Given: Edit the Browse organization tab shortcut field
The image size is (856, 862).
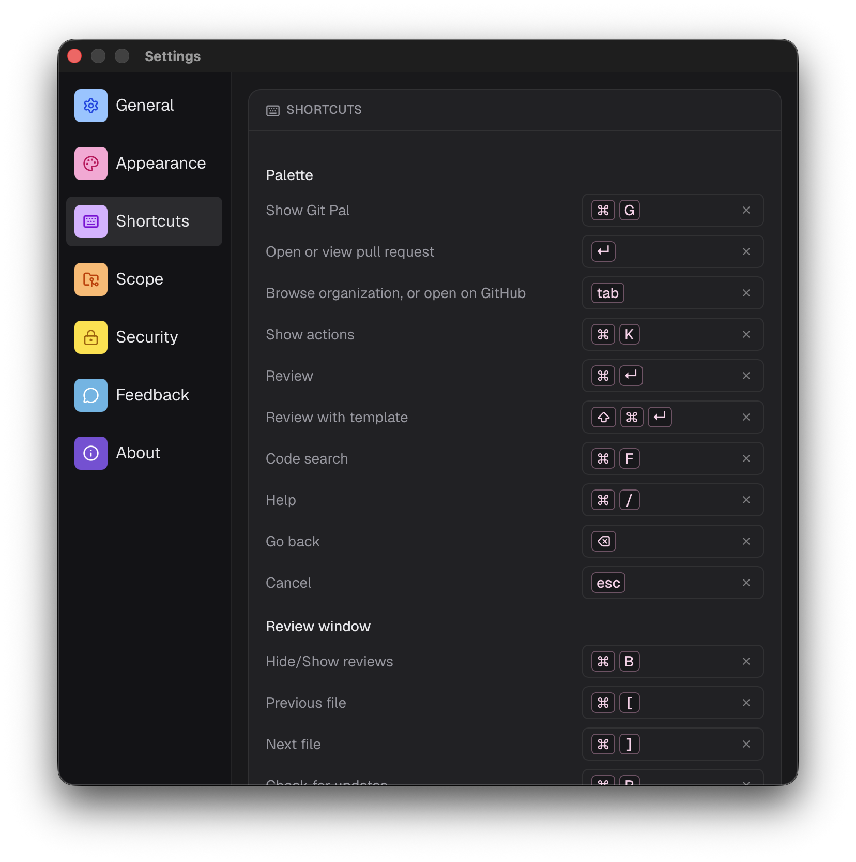Looking at the screenshot, I should [x=672, y=293].
